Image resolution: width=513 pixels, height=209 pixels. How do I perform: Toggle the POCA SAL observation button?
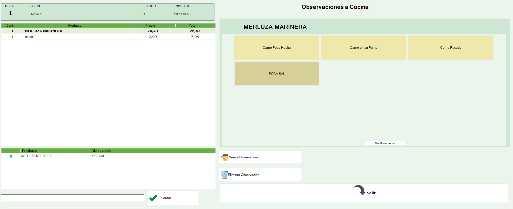(x=276, y=74)
